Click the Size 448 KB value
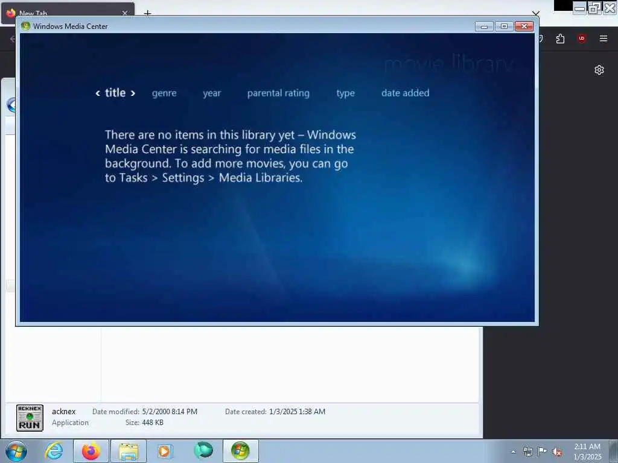Image resolution: width=618 pixels, height=463 pixels. (153, 423)
